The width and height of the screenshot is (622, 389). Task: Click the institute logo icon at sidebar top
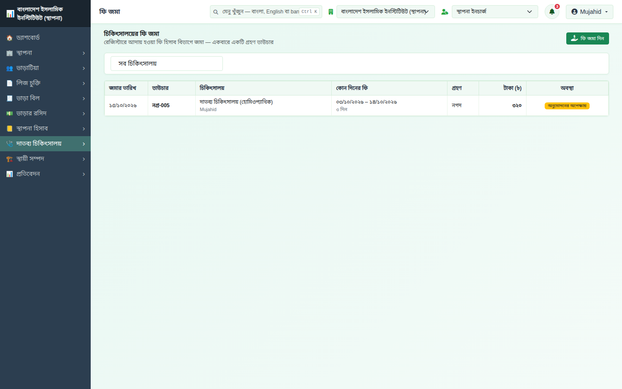10,14
